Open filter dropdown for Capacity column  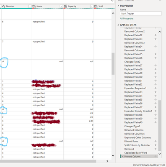(92, 6)
